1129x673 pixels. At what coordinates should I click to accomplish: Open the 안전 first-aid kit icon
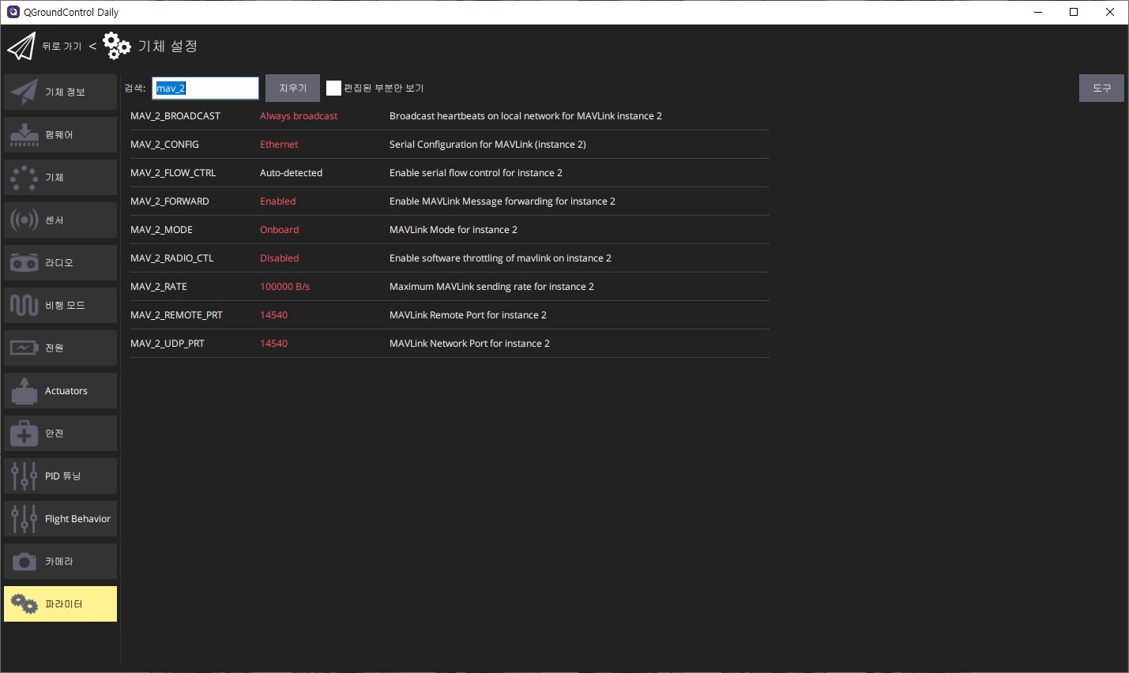24,434
